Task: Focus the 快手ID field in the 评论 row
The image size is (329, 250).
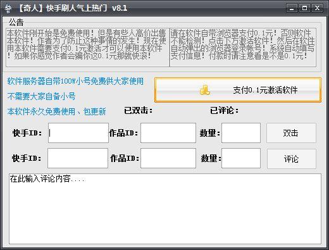Action: coord(78,158)
